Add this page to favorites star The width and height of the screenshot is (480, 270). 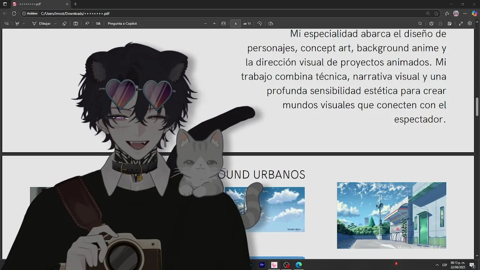[436, 13]
